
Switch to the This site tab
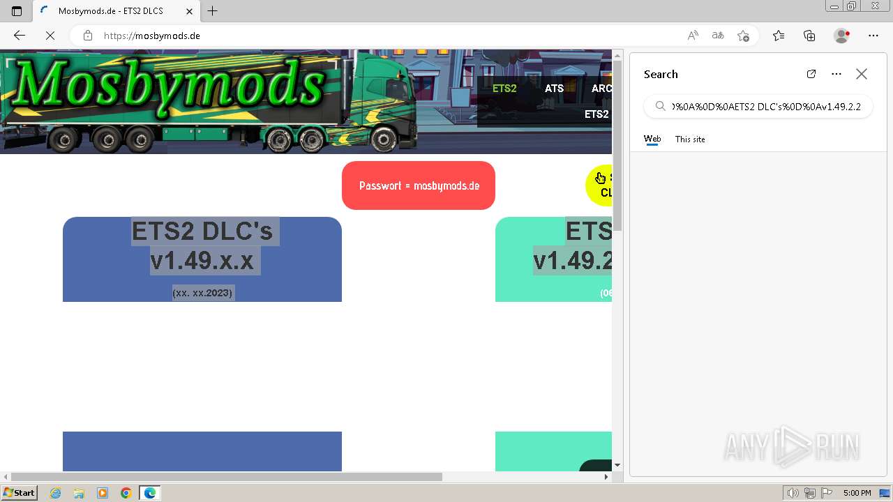tap(690, 139)
